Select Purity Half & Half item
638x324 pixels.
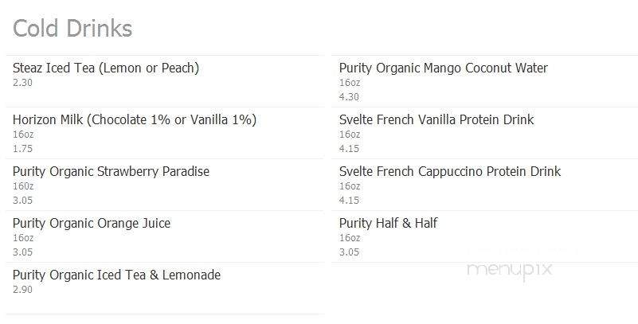[389, 223]
